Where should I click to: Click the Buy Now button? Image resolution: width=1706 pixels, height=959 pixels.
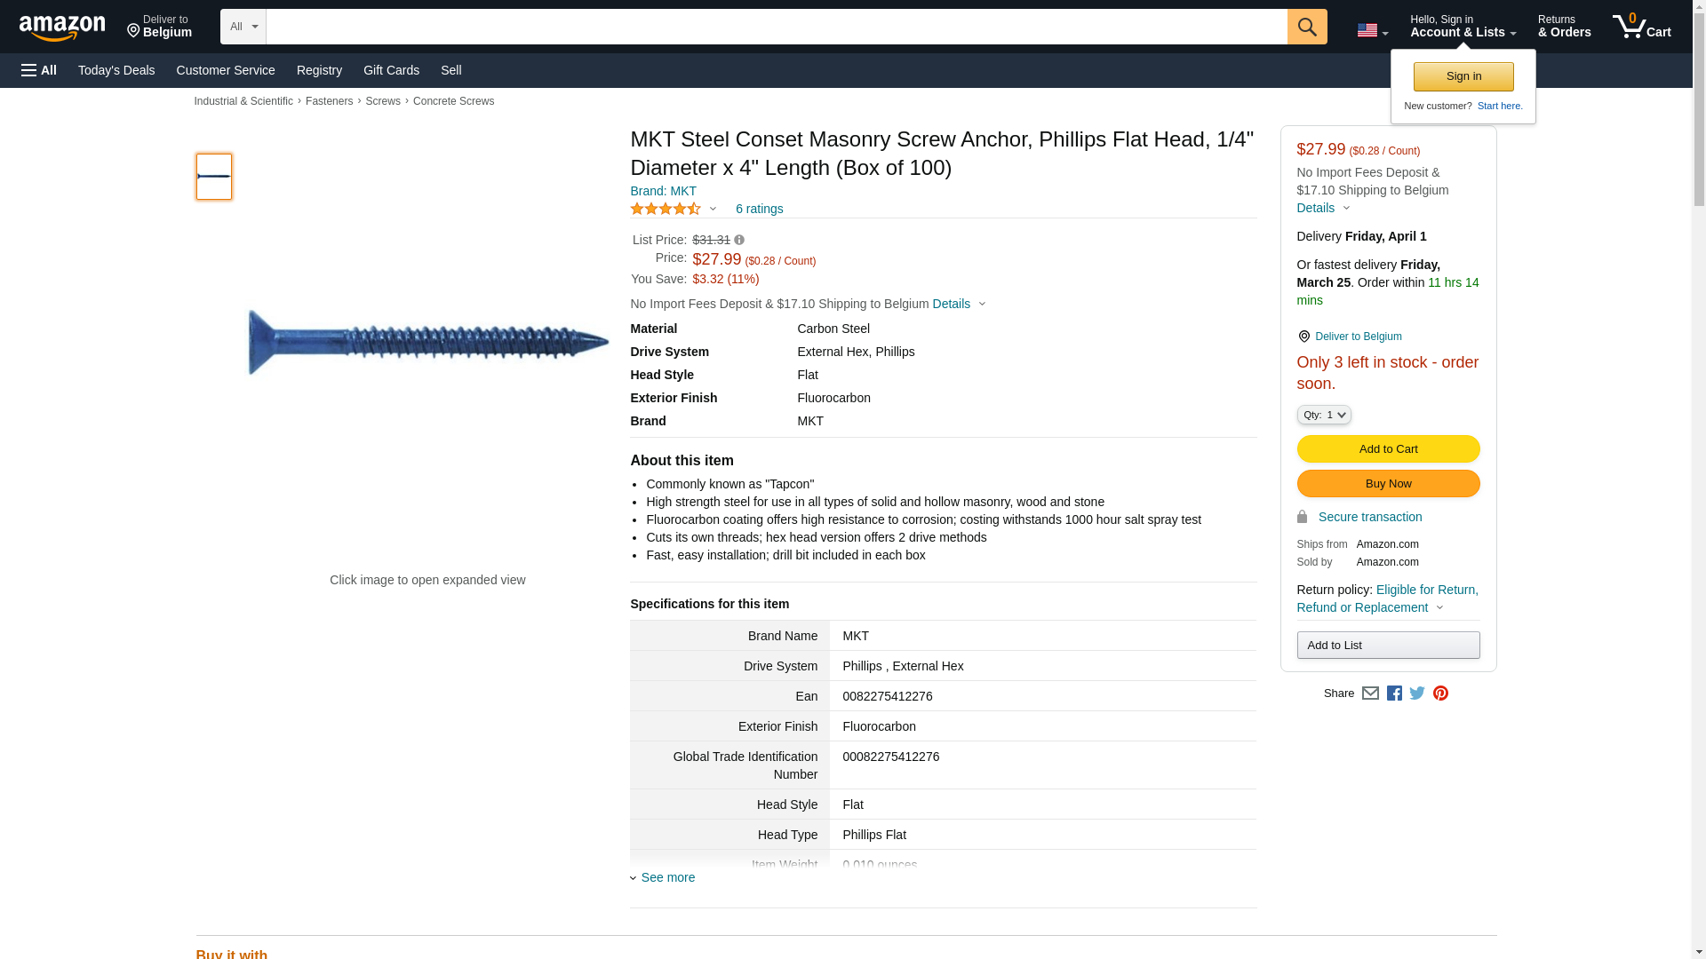1388,483
